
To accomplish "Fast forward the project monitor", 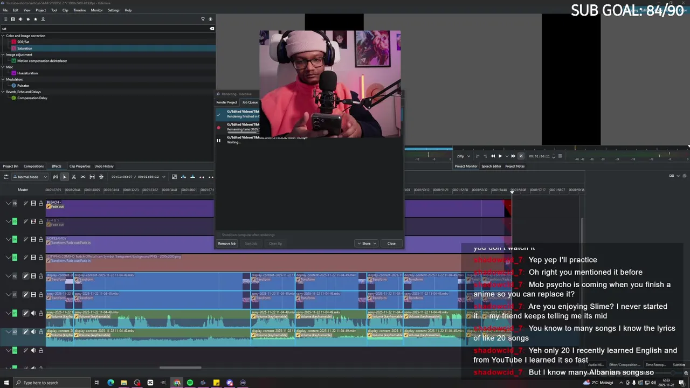I will click(513, 156).
